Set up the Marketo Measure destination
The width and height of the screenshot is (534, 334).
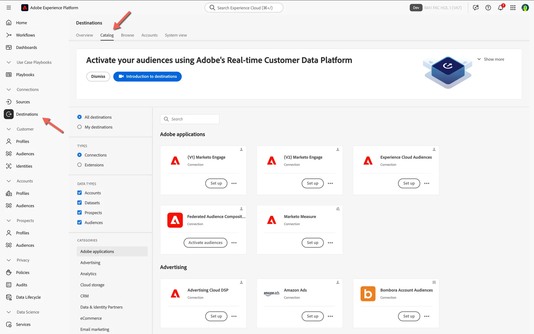click(x=312, y=243)
